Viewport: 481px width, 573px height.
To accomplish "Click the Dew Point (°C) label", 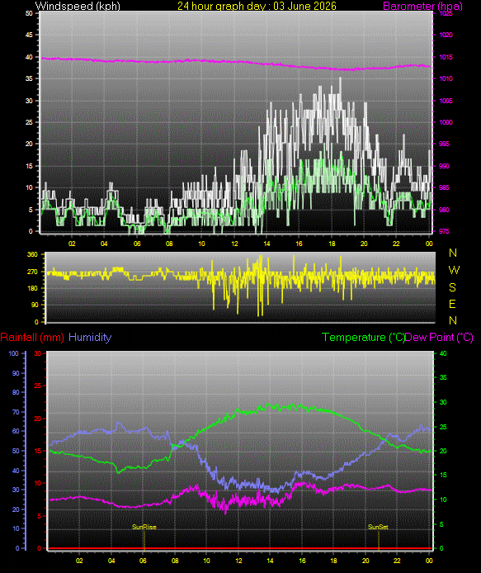I will point(439,338).
